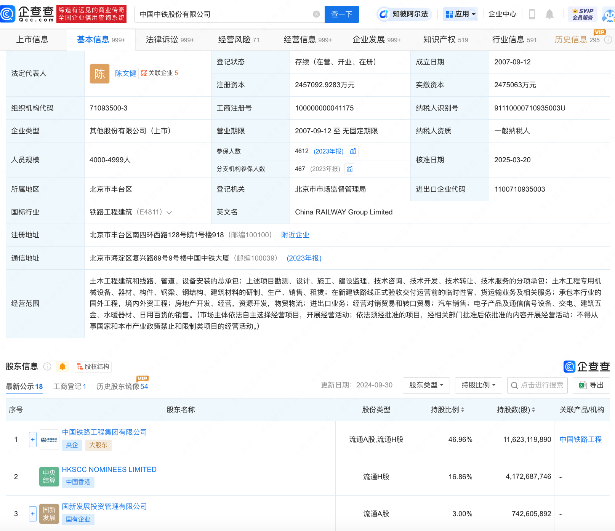Switch to 知识产权 tab
The image size is (615, 531).
click(445, 40)
